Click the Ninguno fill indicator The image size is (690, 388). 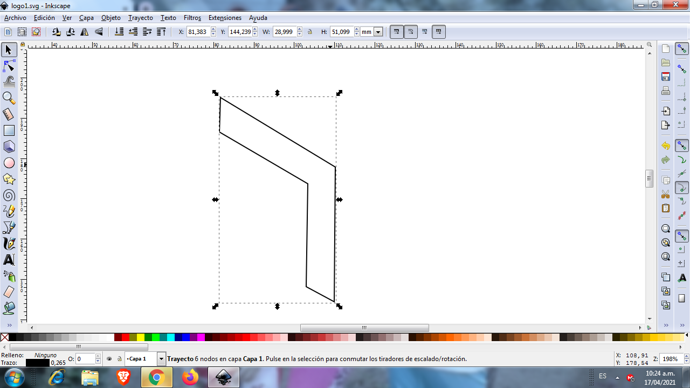coord(45,355)
